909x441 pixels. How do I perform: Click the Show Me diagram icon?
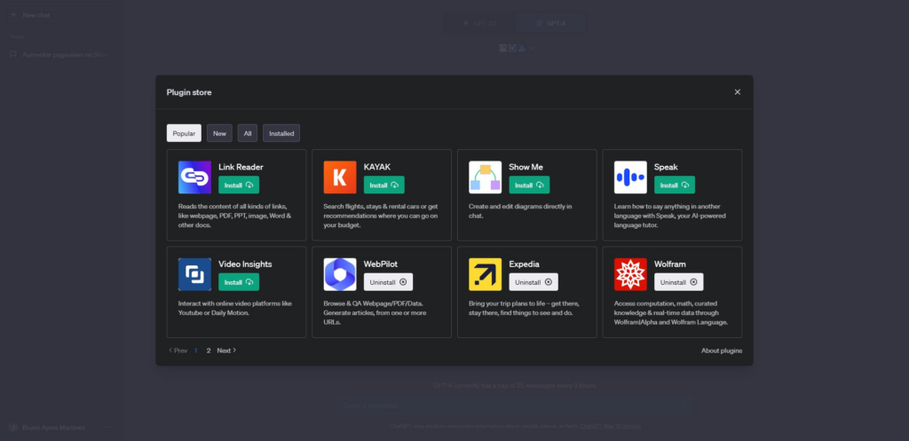point(485,177)
